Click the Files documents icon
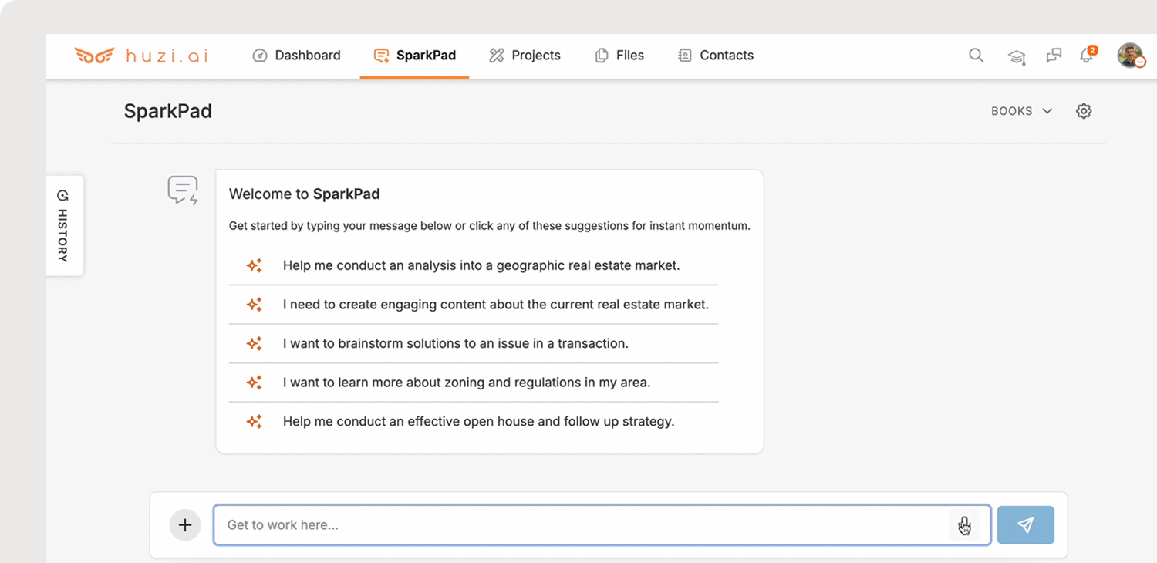The image size is (1157, 563). coord(602,56)
